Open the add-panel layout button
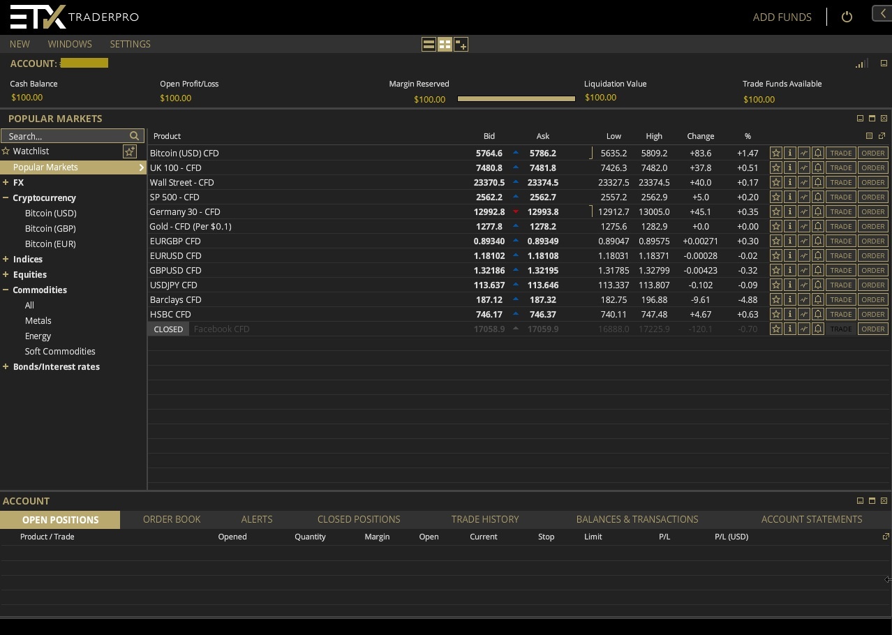The image size is (892, 635). click(x=461, y=44)
